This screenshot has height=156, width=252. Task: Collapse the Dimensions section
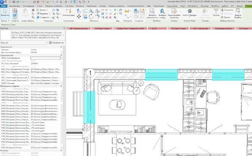coord(61,151)
